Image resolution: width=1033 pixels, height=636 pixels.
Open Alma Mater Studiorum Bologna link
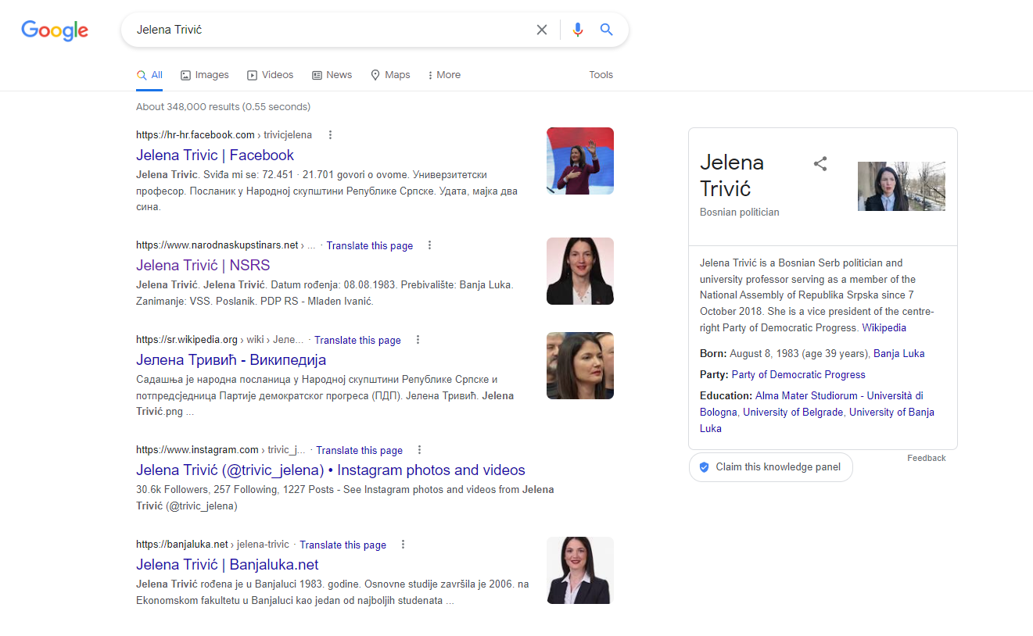[x=812, y=403]
